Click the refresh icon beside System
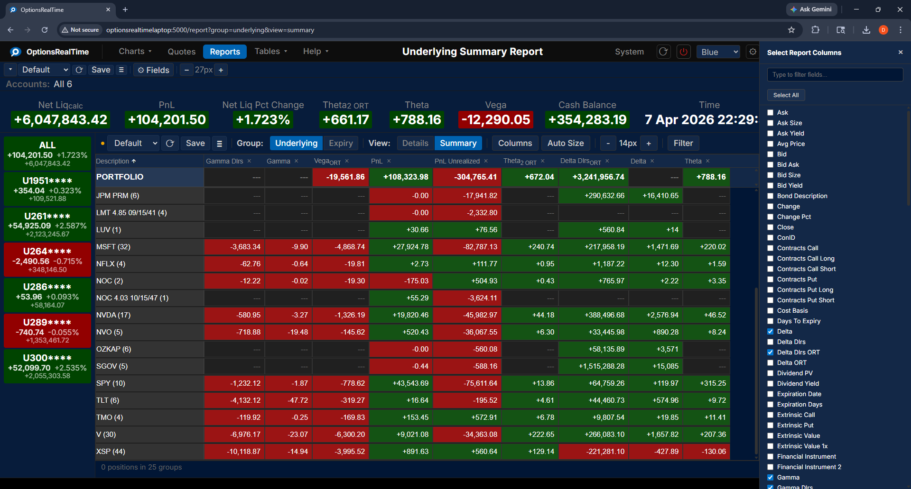 coord(663,52)
